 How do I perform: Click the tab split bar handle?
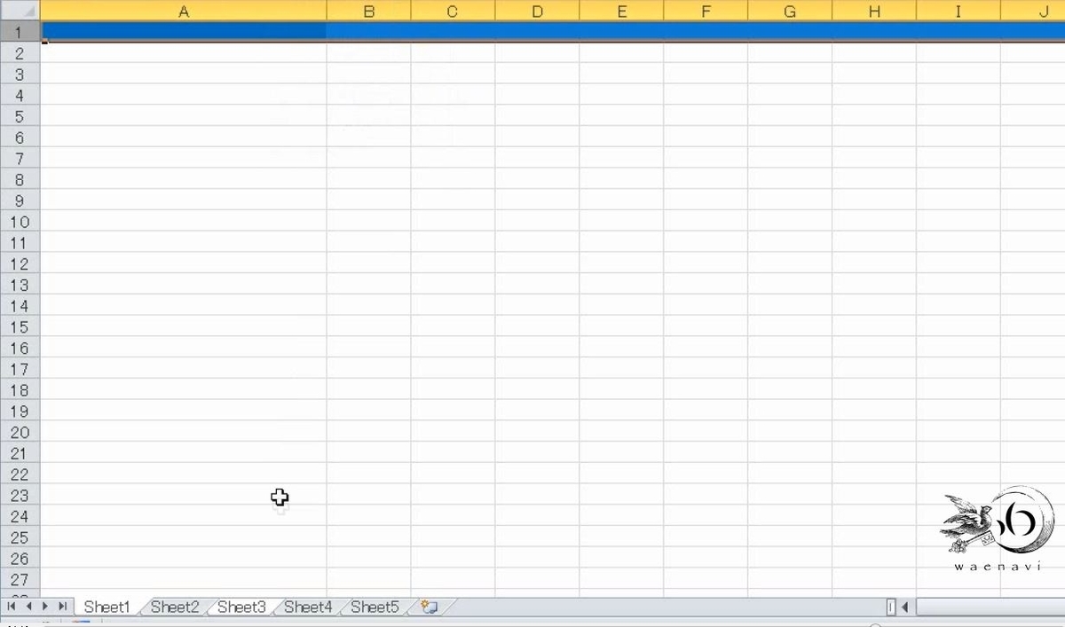891,607
